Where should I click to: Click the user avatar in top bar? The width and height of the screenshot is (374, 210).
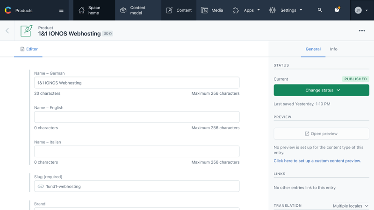[x=358, y=10]
